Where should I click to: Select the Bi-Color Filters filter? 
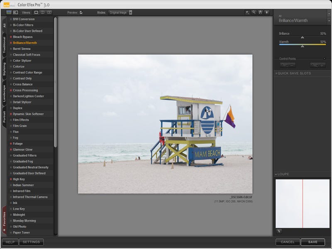(23, 25)
